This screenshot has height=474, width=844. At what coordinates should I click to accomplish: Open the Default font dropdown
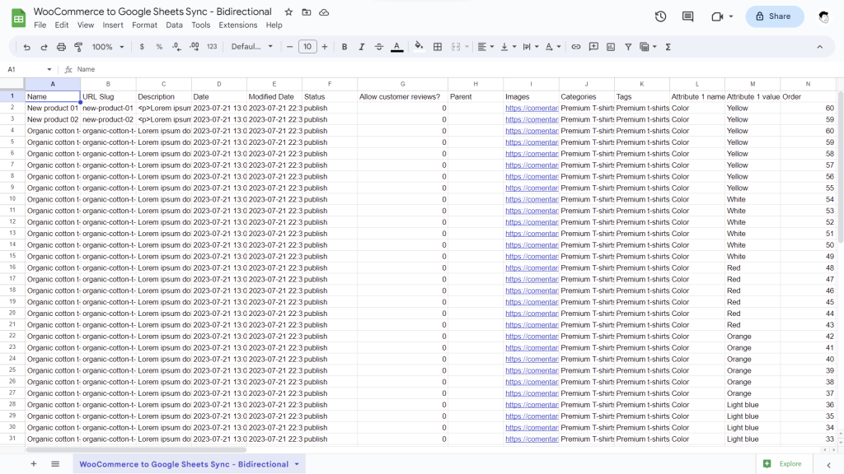[251, 47]
